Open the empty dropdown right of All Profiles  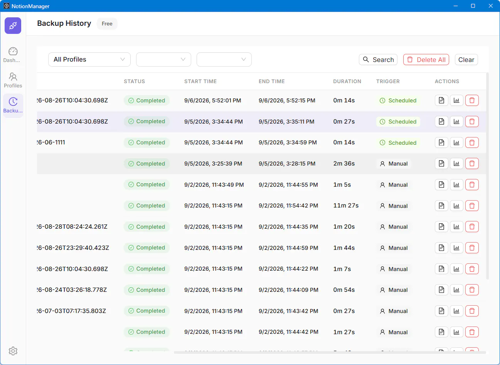(x=163, y=59)
